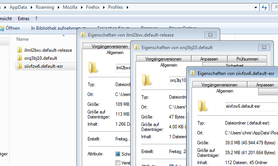This screenshot has height=166, width=278.
Task: Toggle the Schreibgeschützt attribute checkbox
Action: (x=118, y=154)
